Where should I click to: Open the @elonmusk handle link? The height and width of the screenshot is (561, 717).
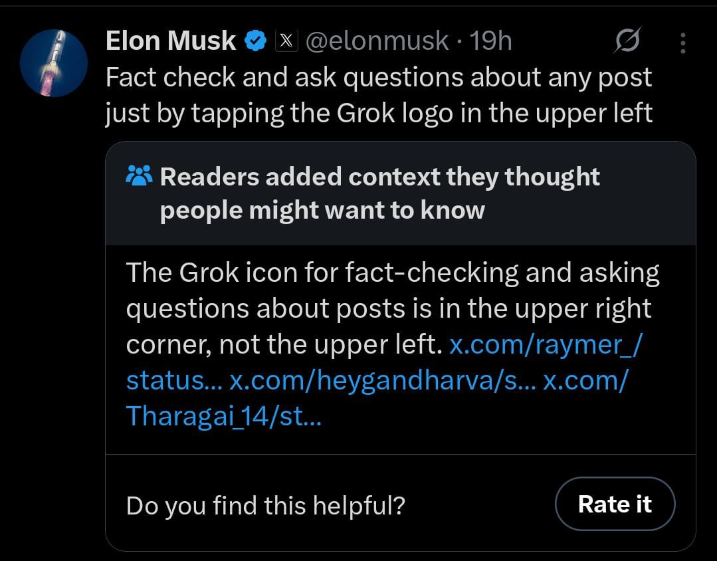377,41
